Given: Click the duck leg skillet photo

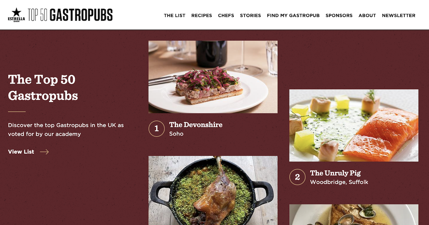Looking at the screenshot, I should pyautogui.click(x=213, y=190).
